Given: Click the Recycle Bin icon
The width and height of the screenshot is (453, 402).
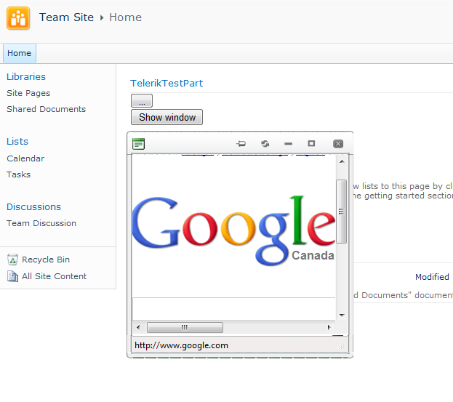Looking at the screenshot, I should pyautogui.click(x=12, y=260).
